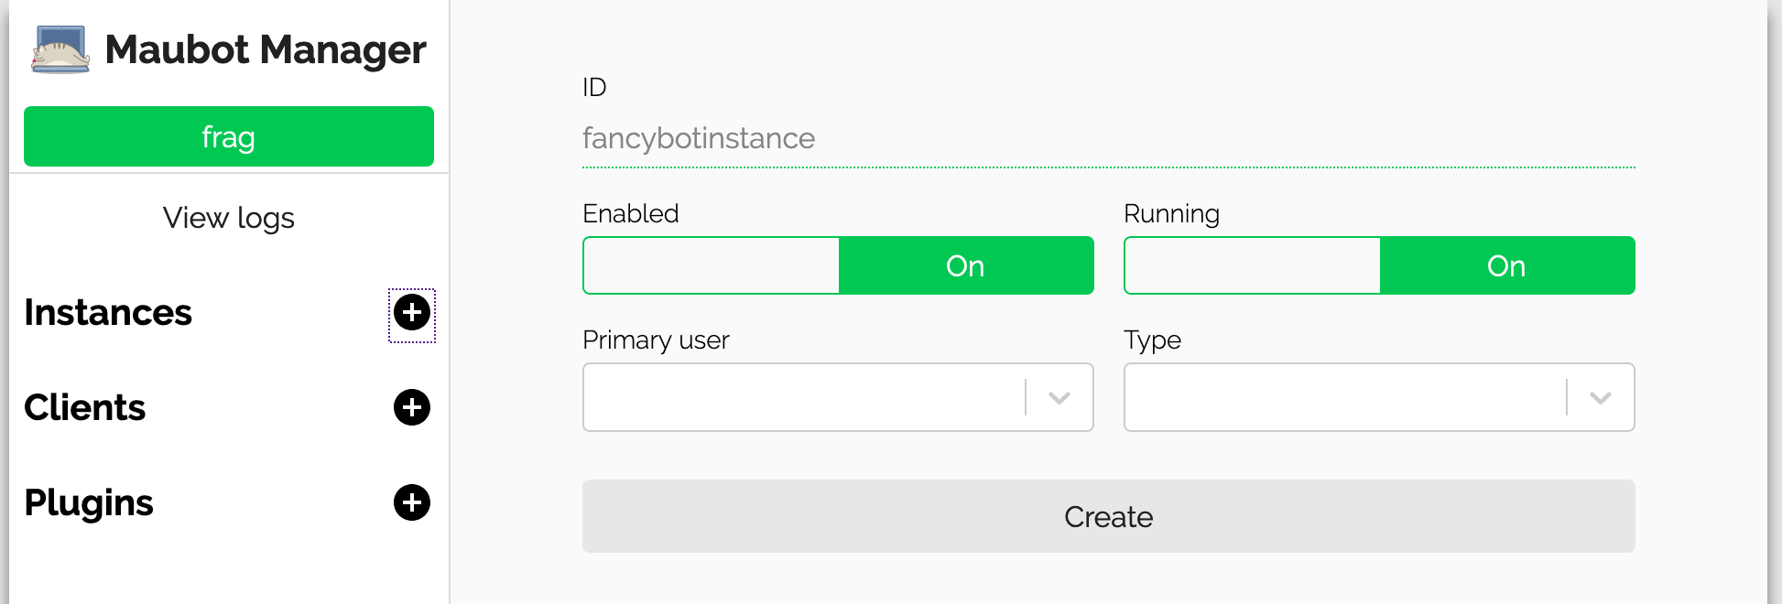Click the empty off side of Running switch

coord(1253,265)
